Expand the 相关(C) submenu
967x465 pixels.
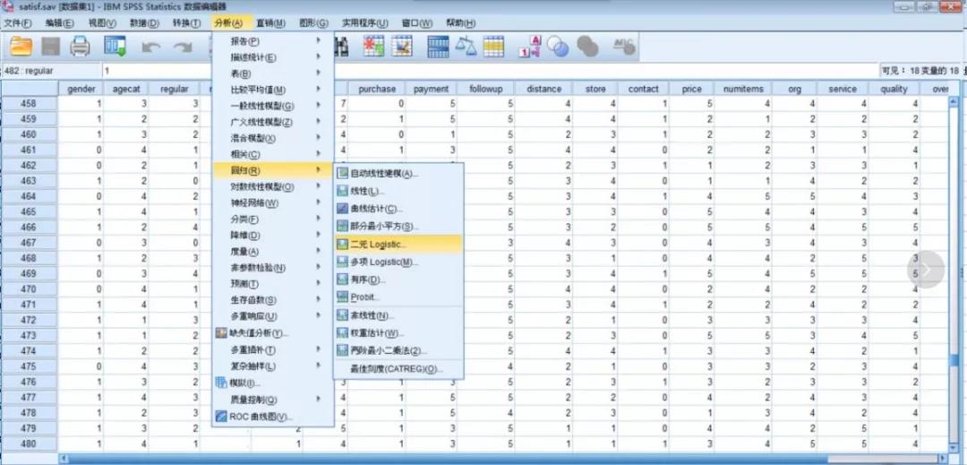click(272, 154)
